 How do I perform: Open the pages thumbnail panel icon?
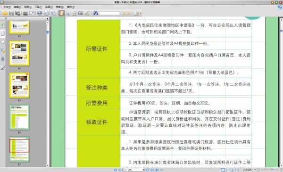click(x=3, y=33)
